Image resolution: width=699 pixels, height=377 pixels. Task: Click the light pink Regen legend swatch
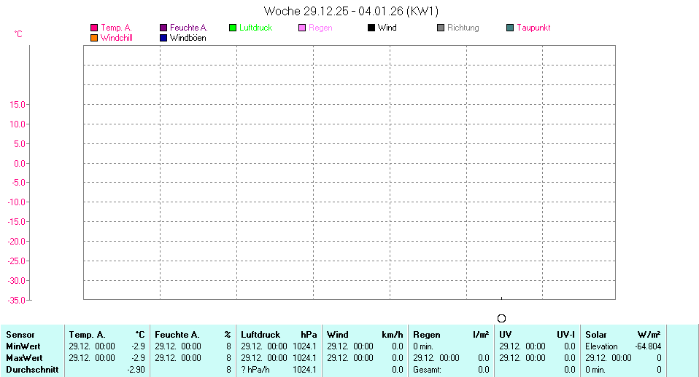302,28
